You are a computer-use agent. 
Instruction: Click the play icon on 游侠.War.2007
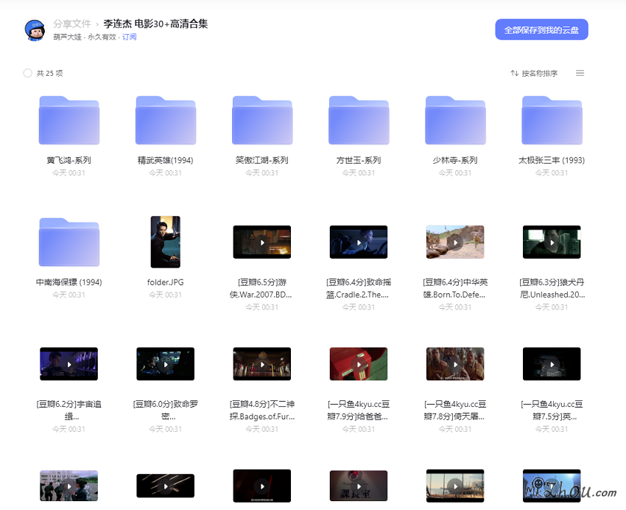pyautogui.click(x=262, y=242)
